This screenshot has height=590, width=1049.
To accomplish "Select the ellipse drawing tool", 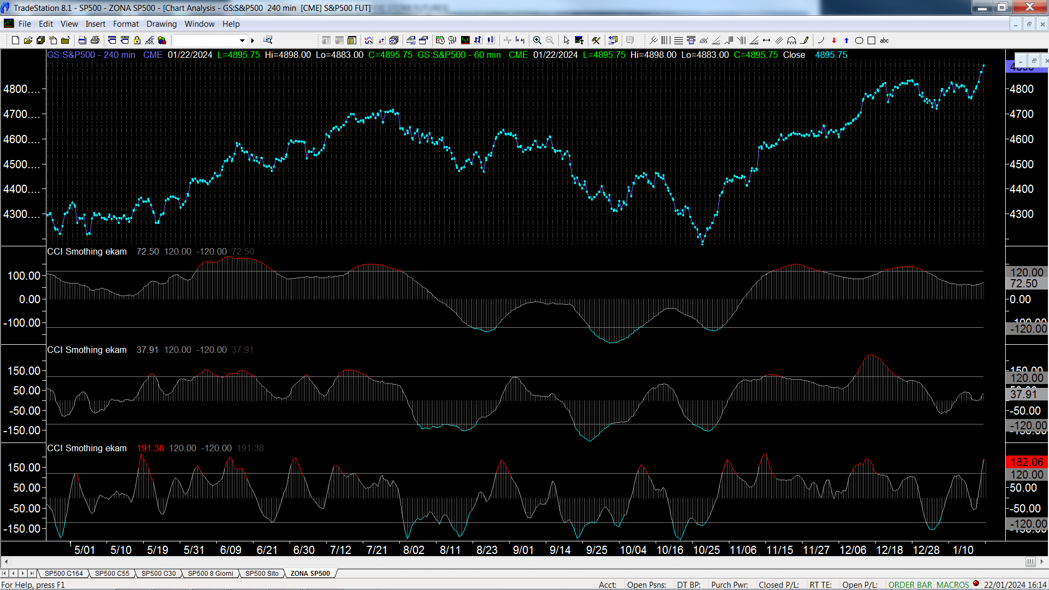I will [859, 40].
